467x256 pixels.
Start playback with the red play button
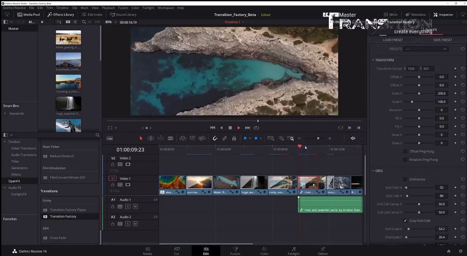tap(239, 128)
